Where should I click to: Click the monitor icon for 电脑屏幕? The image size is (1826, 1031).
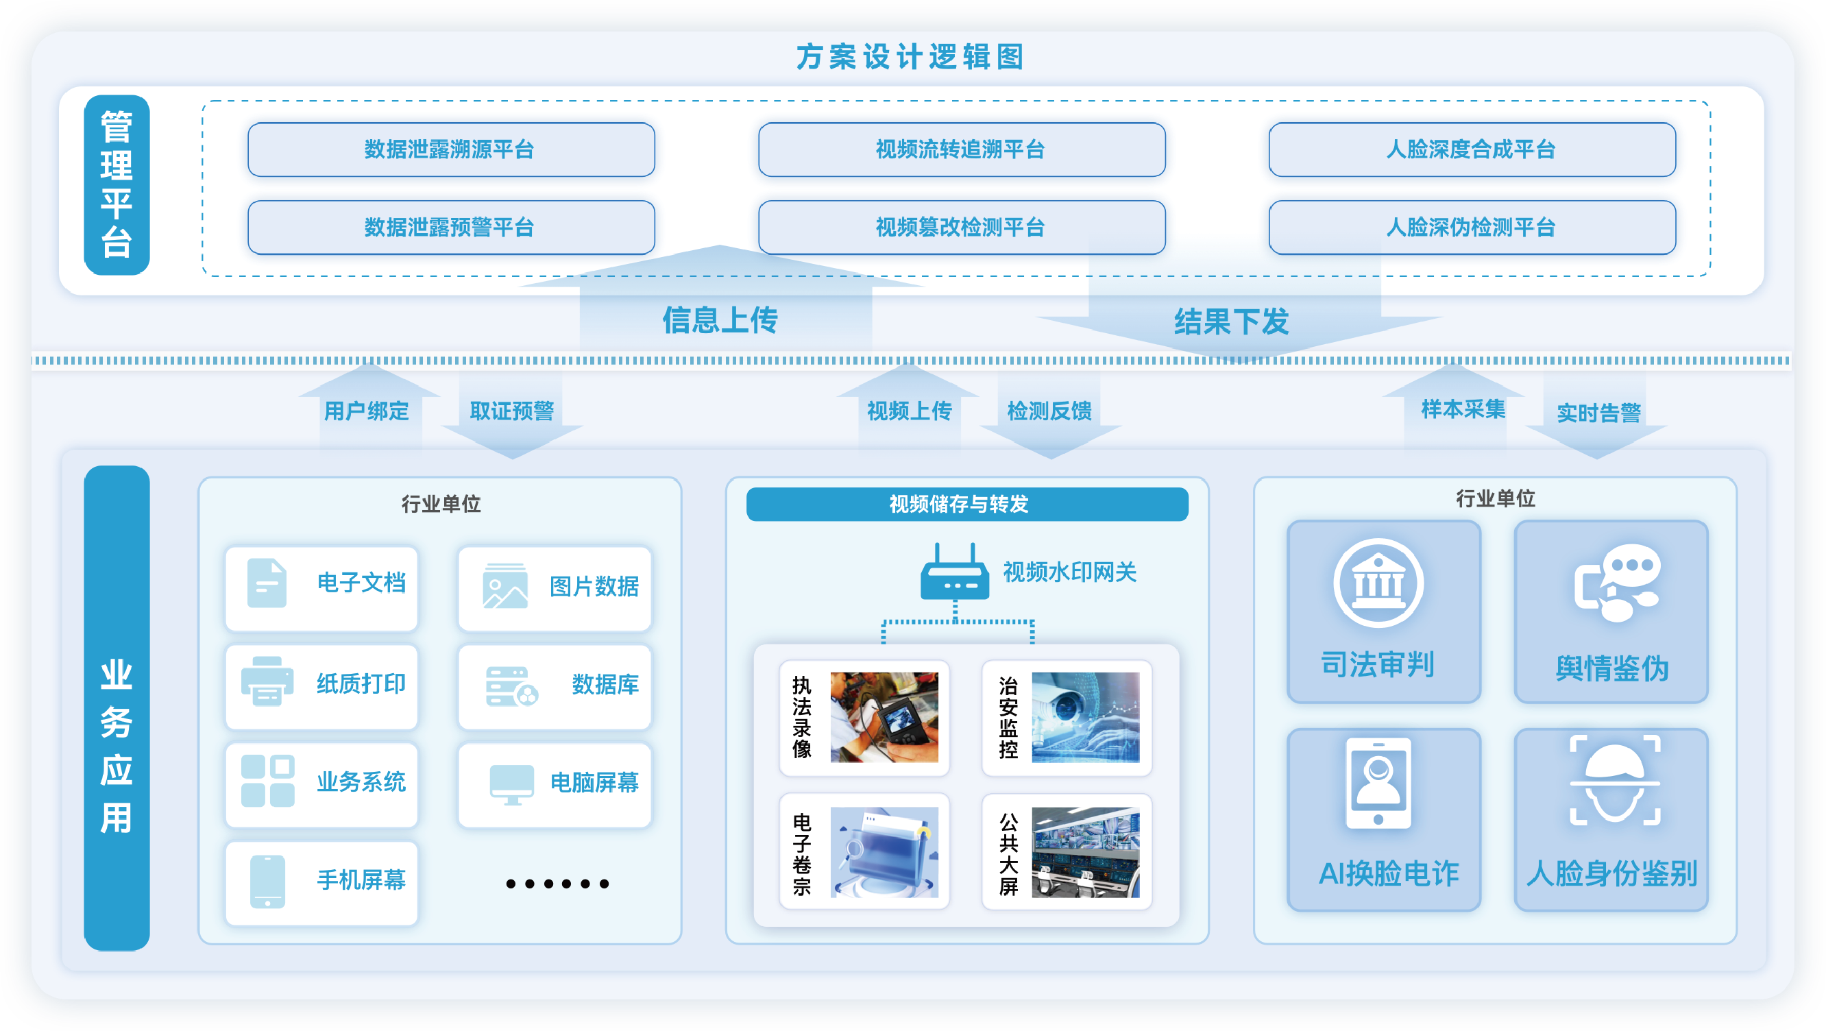pyautogui.click(x=511, y=784)
